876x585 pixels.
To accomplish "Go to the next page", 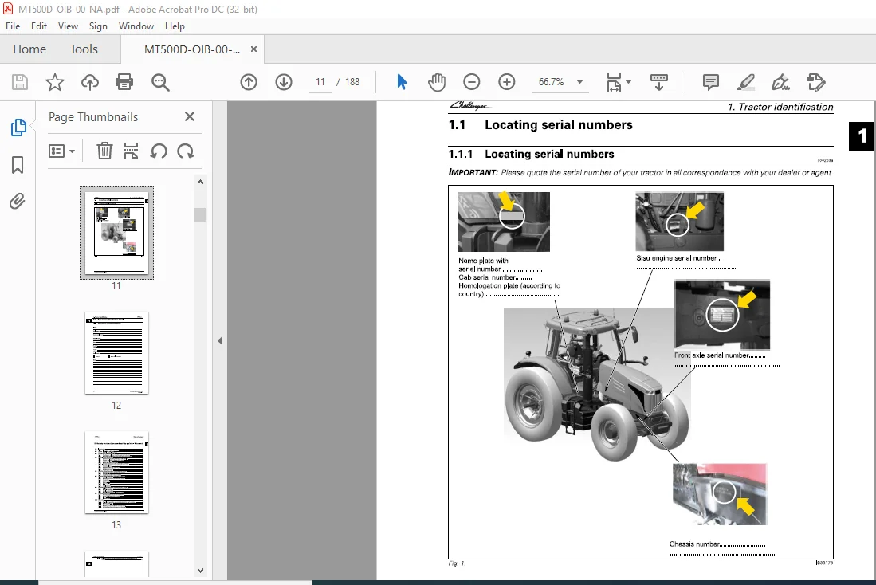I will pos(284,82).
